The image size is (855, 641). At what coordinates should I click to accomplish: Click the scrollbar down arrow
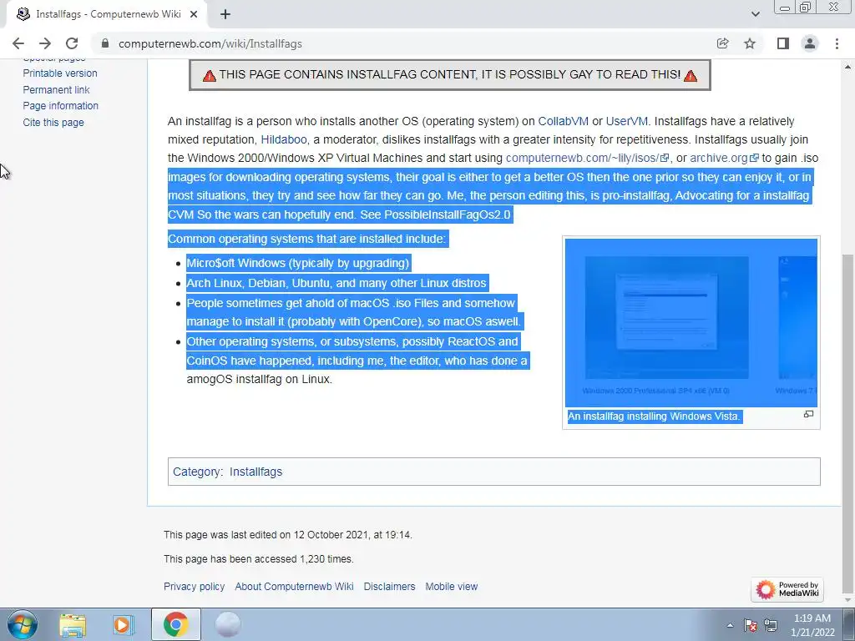click(848, 599)
